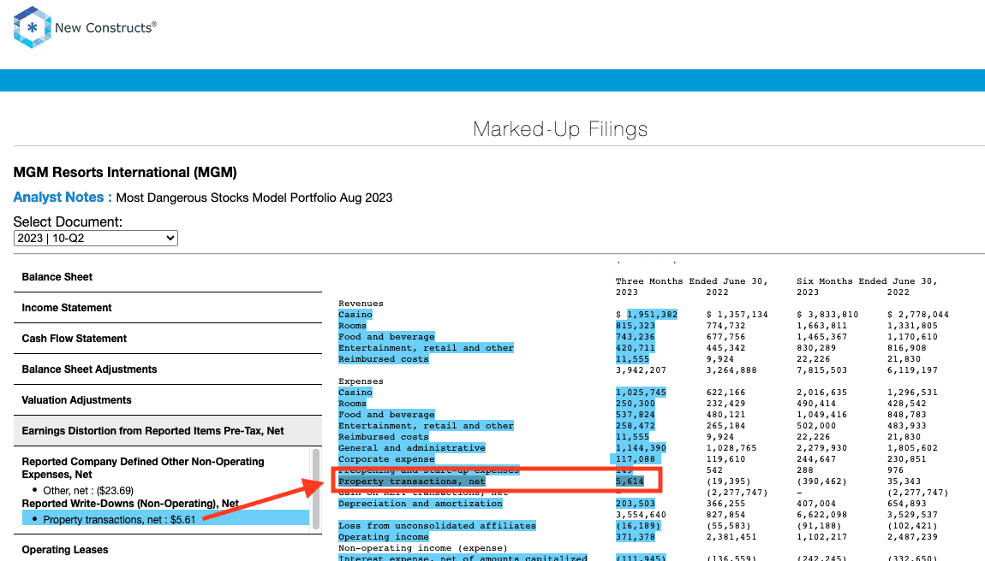
Task: Open the Operating Leases section
Action: click(65, 550)
